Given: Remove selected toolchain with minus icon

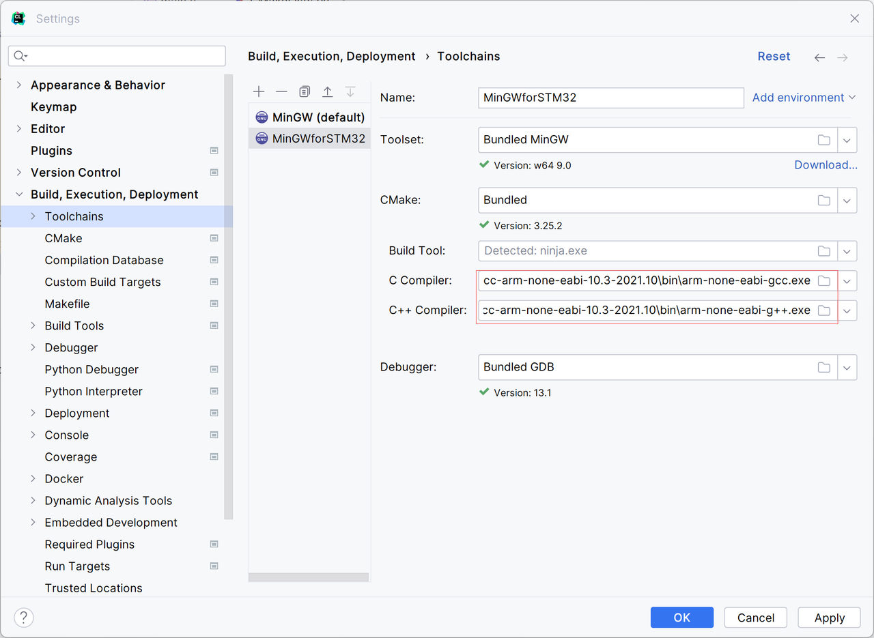Looking at the screenshot, I should click(281, 91).
